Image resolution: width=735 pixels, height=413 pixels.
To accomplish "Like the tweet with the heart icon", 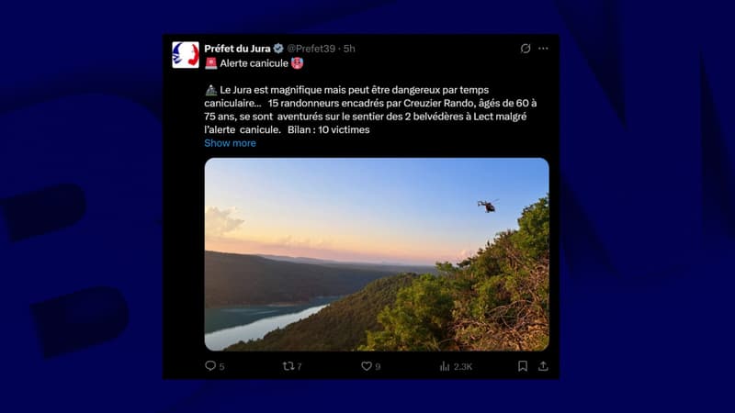I will tap(366, 366).
